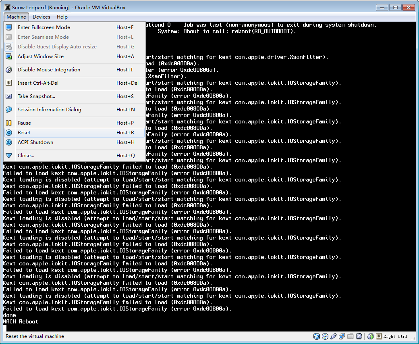Open Session Information Dialog entry
The width and height of the screenshot is (419, 344).
[75, 110]
